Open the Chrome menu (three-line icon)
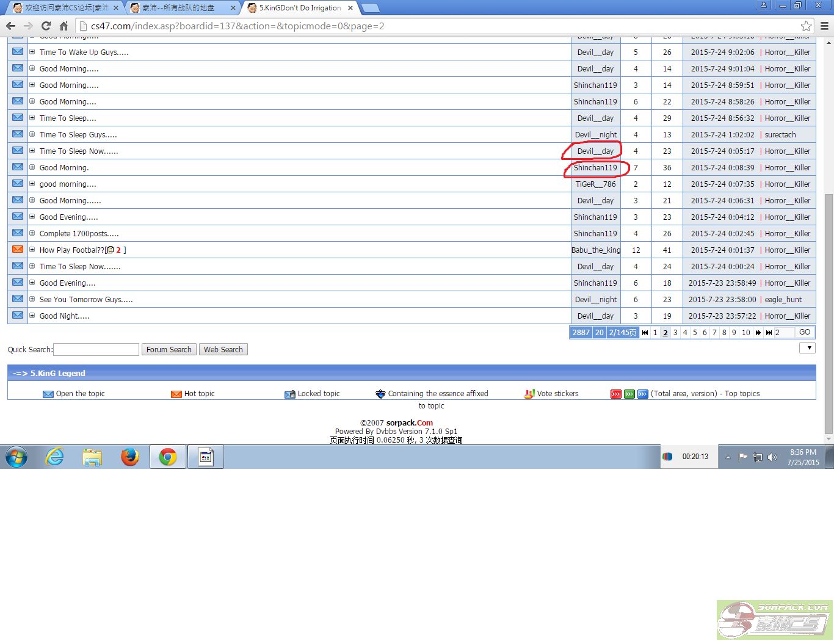Screen dimensions: 834x641 pyautogui.click(x=824, y=26)
